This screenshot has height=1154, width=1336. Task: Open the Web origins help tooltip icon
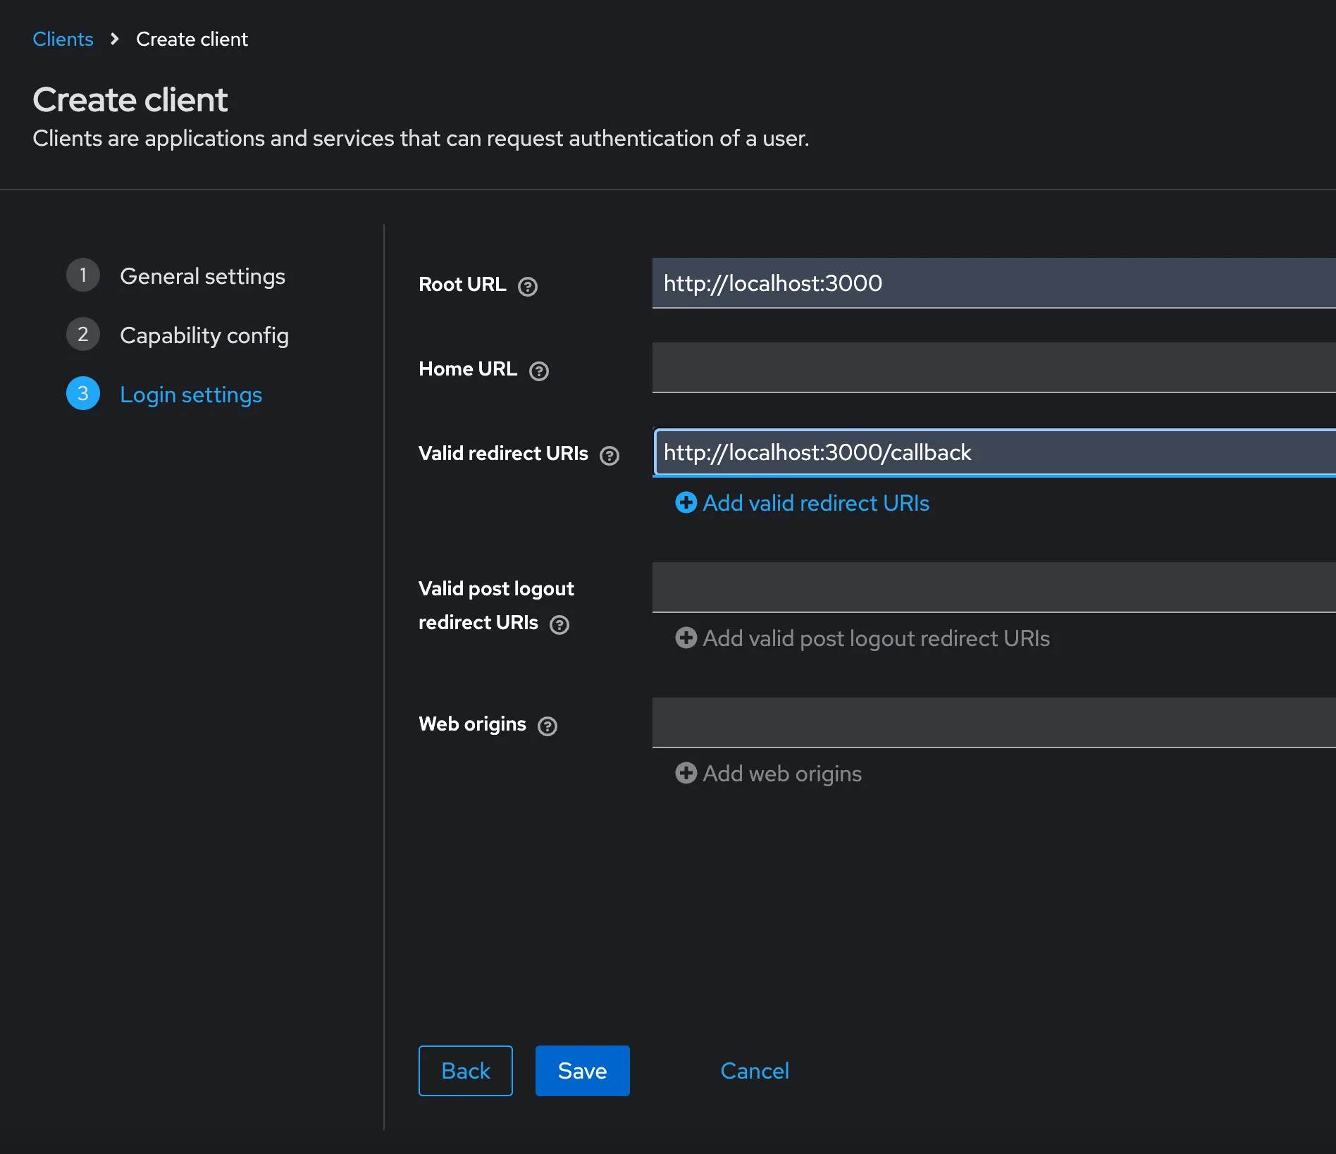[x=547, y=726]
